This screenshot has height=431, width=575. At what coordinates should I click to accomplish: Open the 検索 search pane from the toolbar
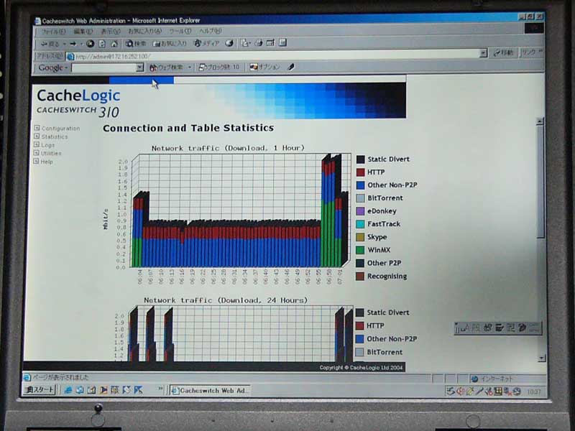tap(136, 44)
